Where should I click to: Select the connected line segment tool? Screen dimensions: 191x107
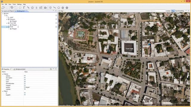coord(55,7)
